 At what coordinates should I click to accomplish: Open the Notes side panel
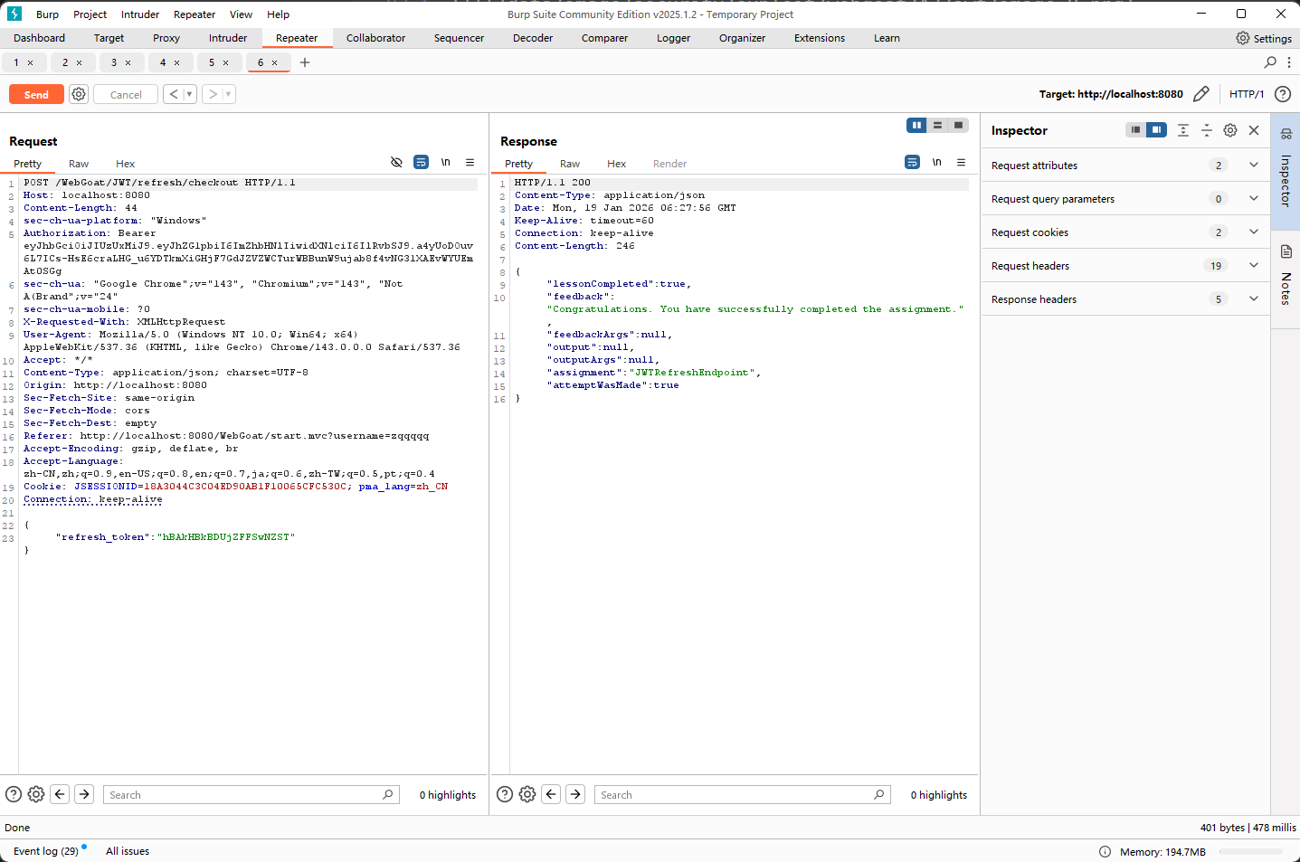(1286, 276)
